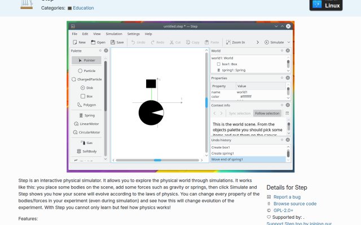Select the SoftBody palette tool
The height and width of the screenshot is (225, 361).
coord(86,151)
